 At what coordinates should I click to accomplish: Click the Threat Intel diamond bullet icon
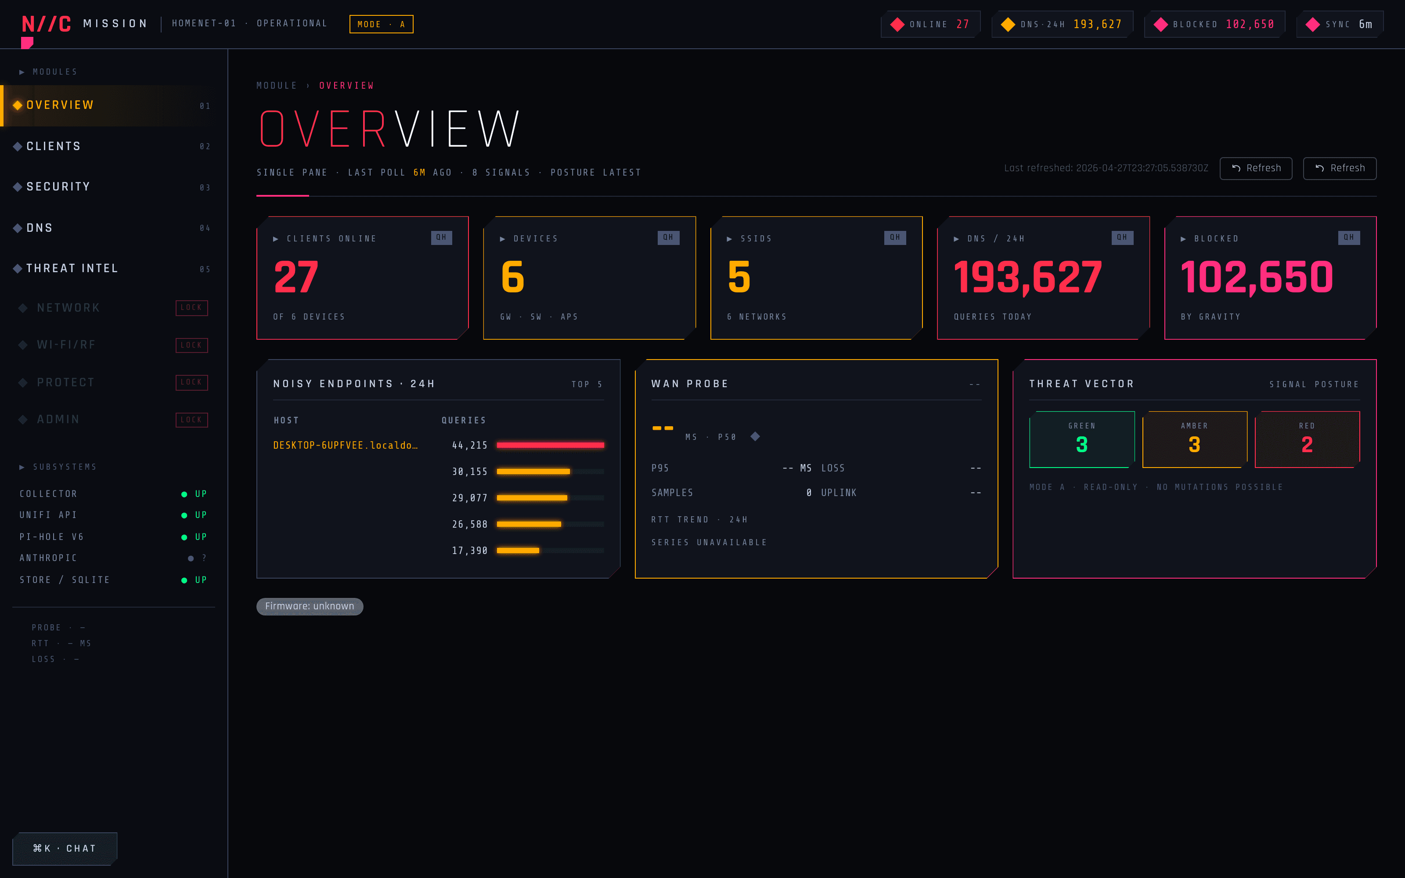click(x=18, y=268)
